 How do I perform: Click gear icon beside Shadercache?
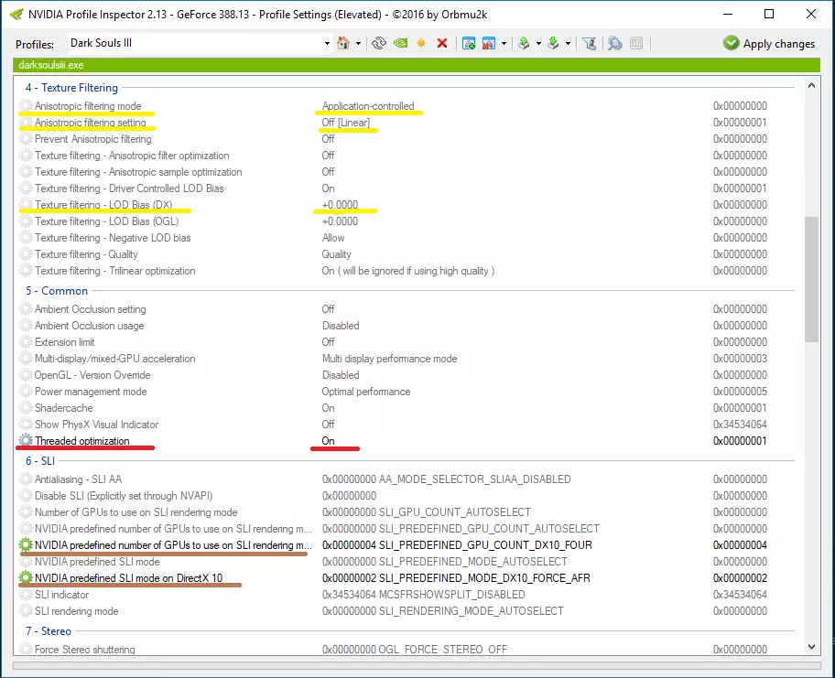(26, 408)
